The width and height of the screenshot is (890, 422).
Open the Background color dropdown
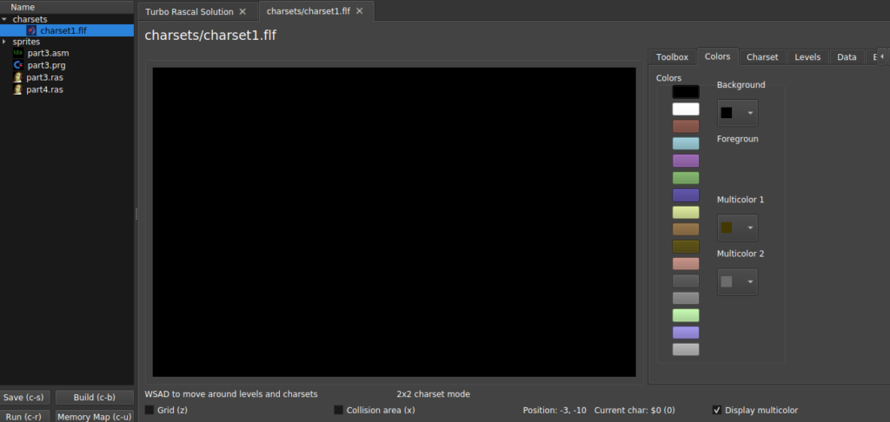(x=737, y=113)
